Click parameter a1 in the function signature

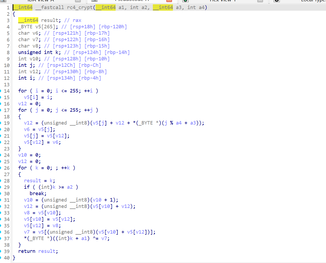[x=121, y=7]
